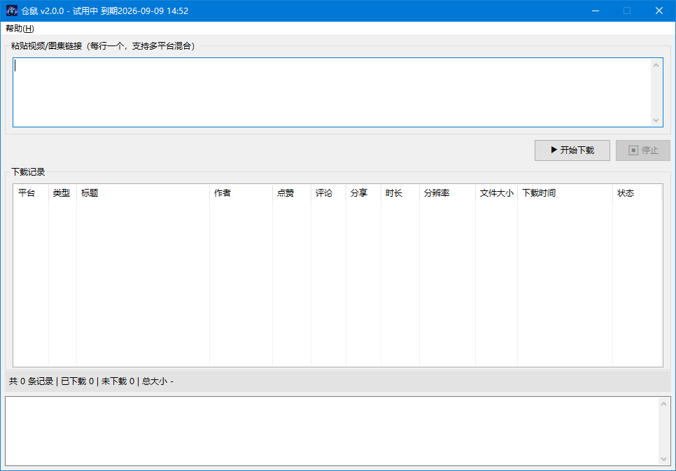Sort by the 类型 column header
The image size is (676, 471).
(62, 193)
